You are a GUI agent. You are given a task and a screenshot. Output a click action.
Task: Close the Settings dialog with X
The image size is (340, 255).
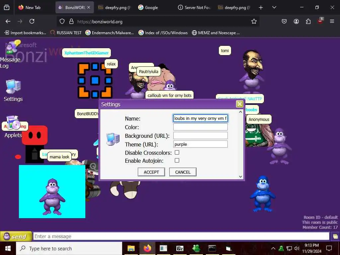pos(239,104)
